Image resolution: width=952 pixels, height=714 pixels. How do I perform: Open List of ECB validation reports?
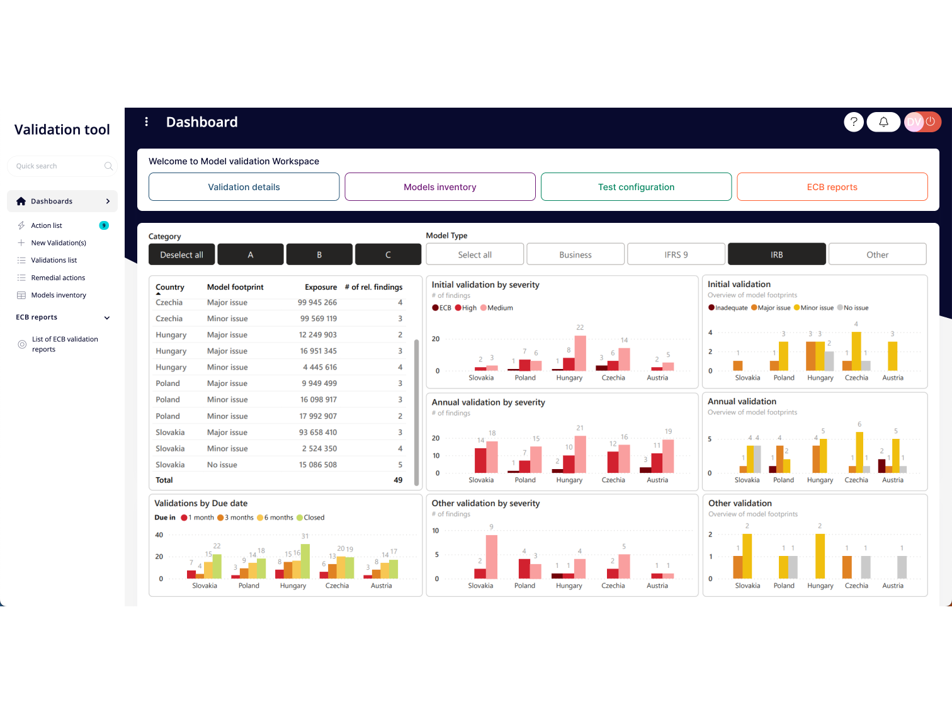pos(65,344)
